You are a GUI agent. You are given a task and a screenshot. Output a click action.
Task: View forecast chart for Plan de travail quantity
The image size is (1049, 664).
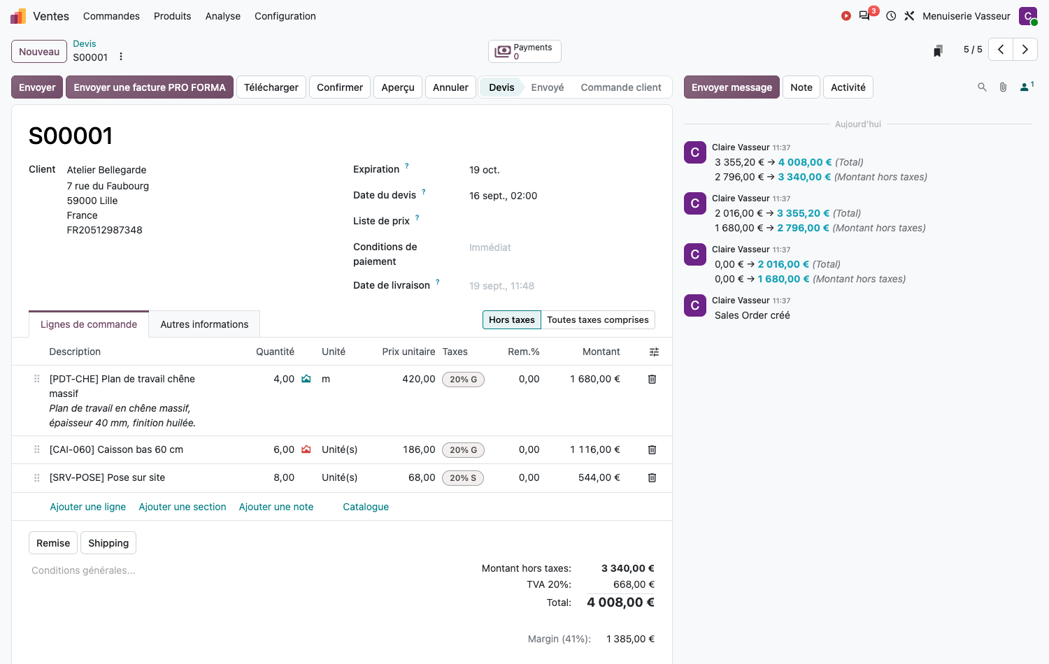pos(306,379)
